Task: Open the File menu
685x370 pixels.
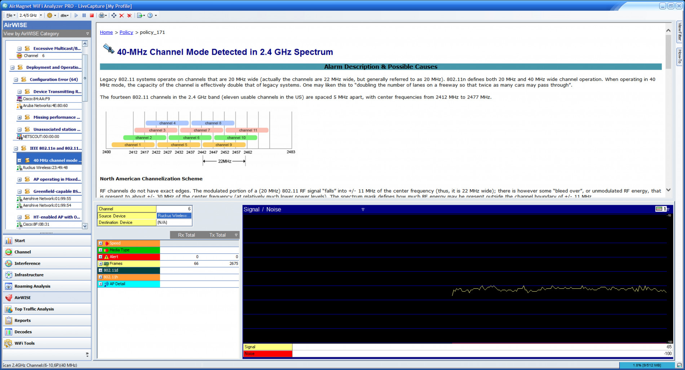Action: coord(11,15)
